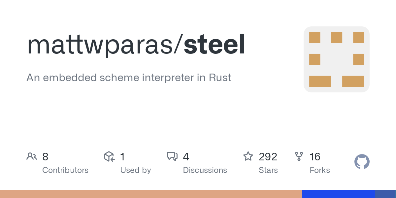Click the Used by label
The width and height of the screenshot is (396, 198).
click(135, 170)
